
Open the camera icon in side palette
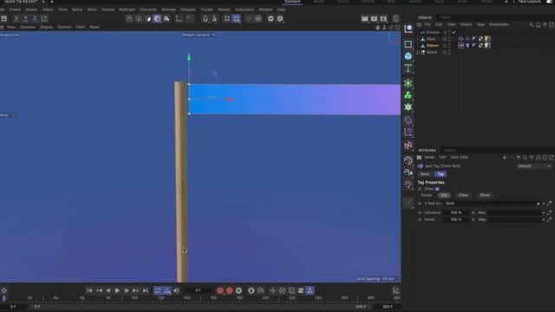pos(408,172)
